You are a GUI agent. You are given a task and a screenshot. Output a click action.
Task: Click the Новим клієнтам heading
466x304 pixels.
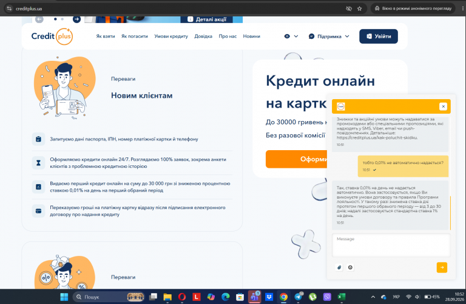142,95
